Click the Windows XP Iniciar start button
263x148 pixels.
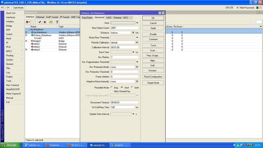point(11,145)
